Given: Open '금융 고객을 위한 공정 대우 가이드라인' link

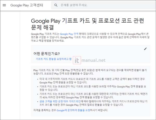Looking at the screenshot, I should pyautogui.click(x=60, y=101).
